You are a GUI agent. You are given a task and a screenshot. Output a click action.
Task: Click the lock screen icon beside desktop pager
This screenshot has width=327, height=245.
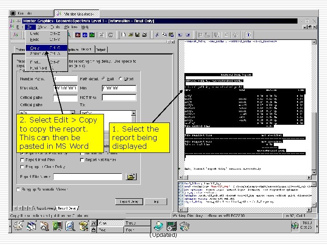tap(94, 230)
